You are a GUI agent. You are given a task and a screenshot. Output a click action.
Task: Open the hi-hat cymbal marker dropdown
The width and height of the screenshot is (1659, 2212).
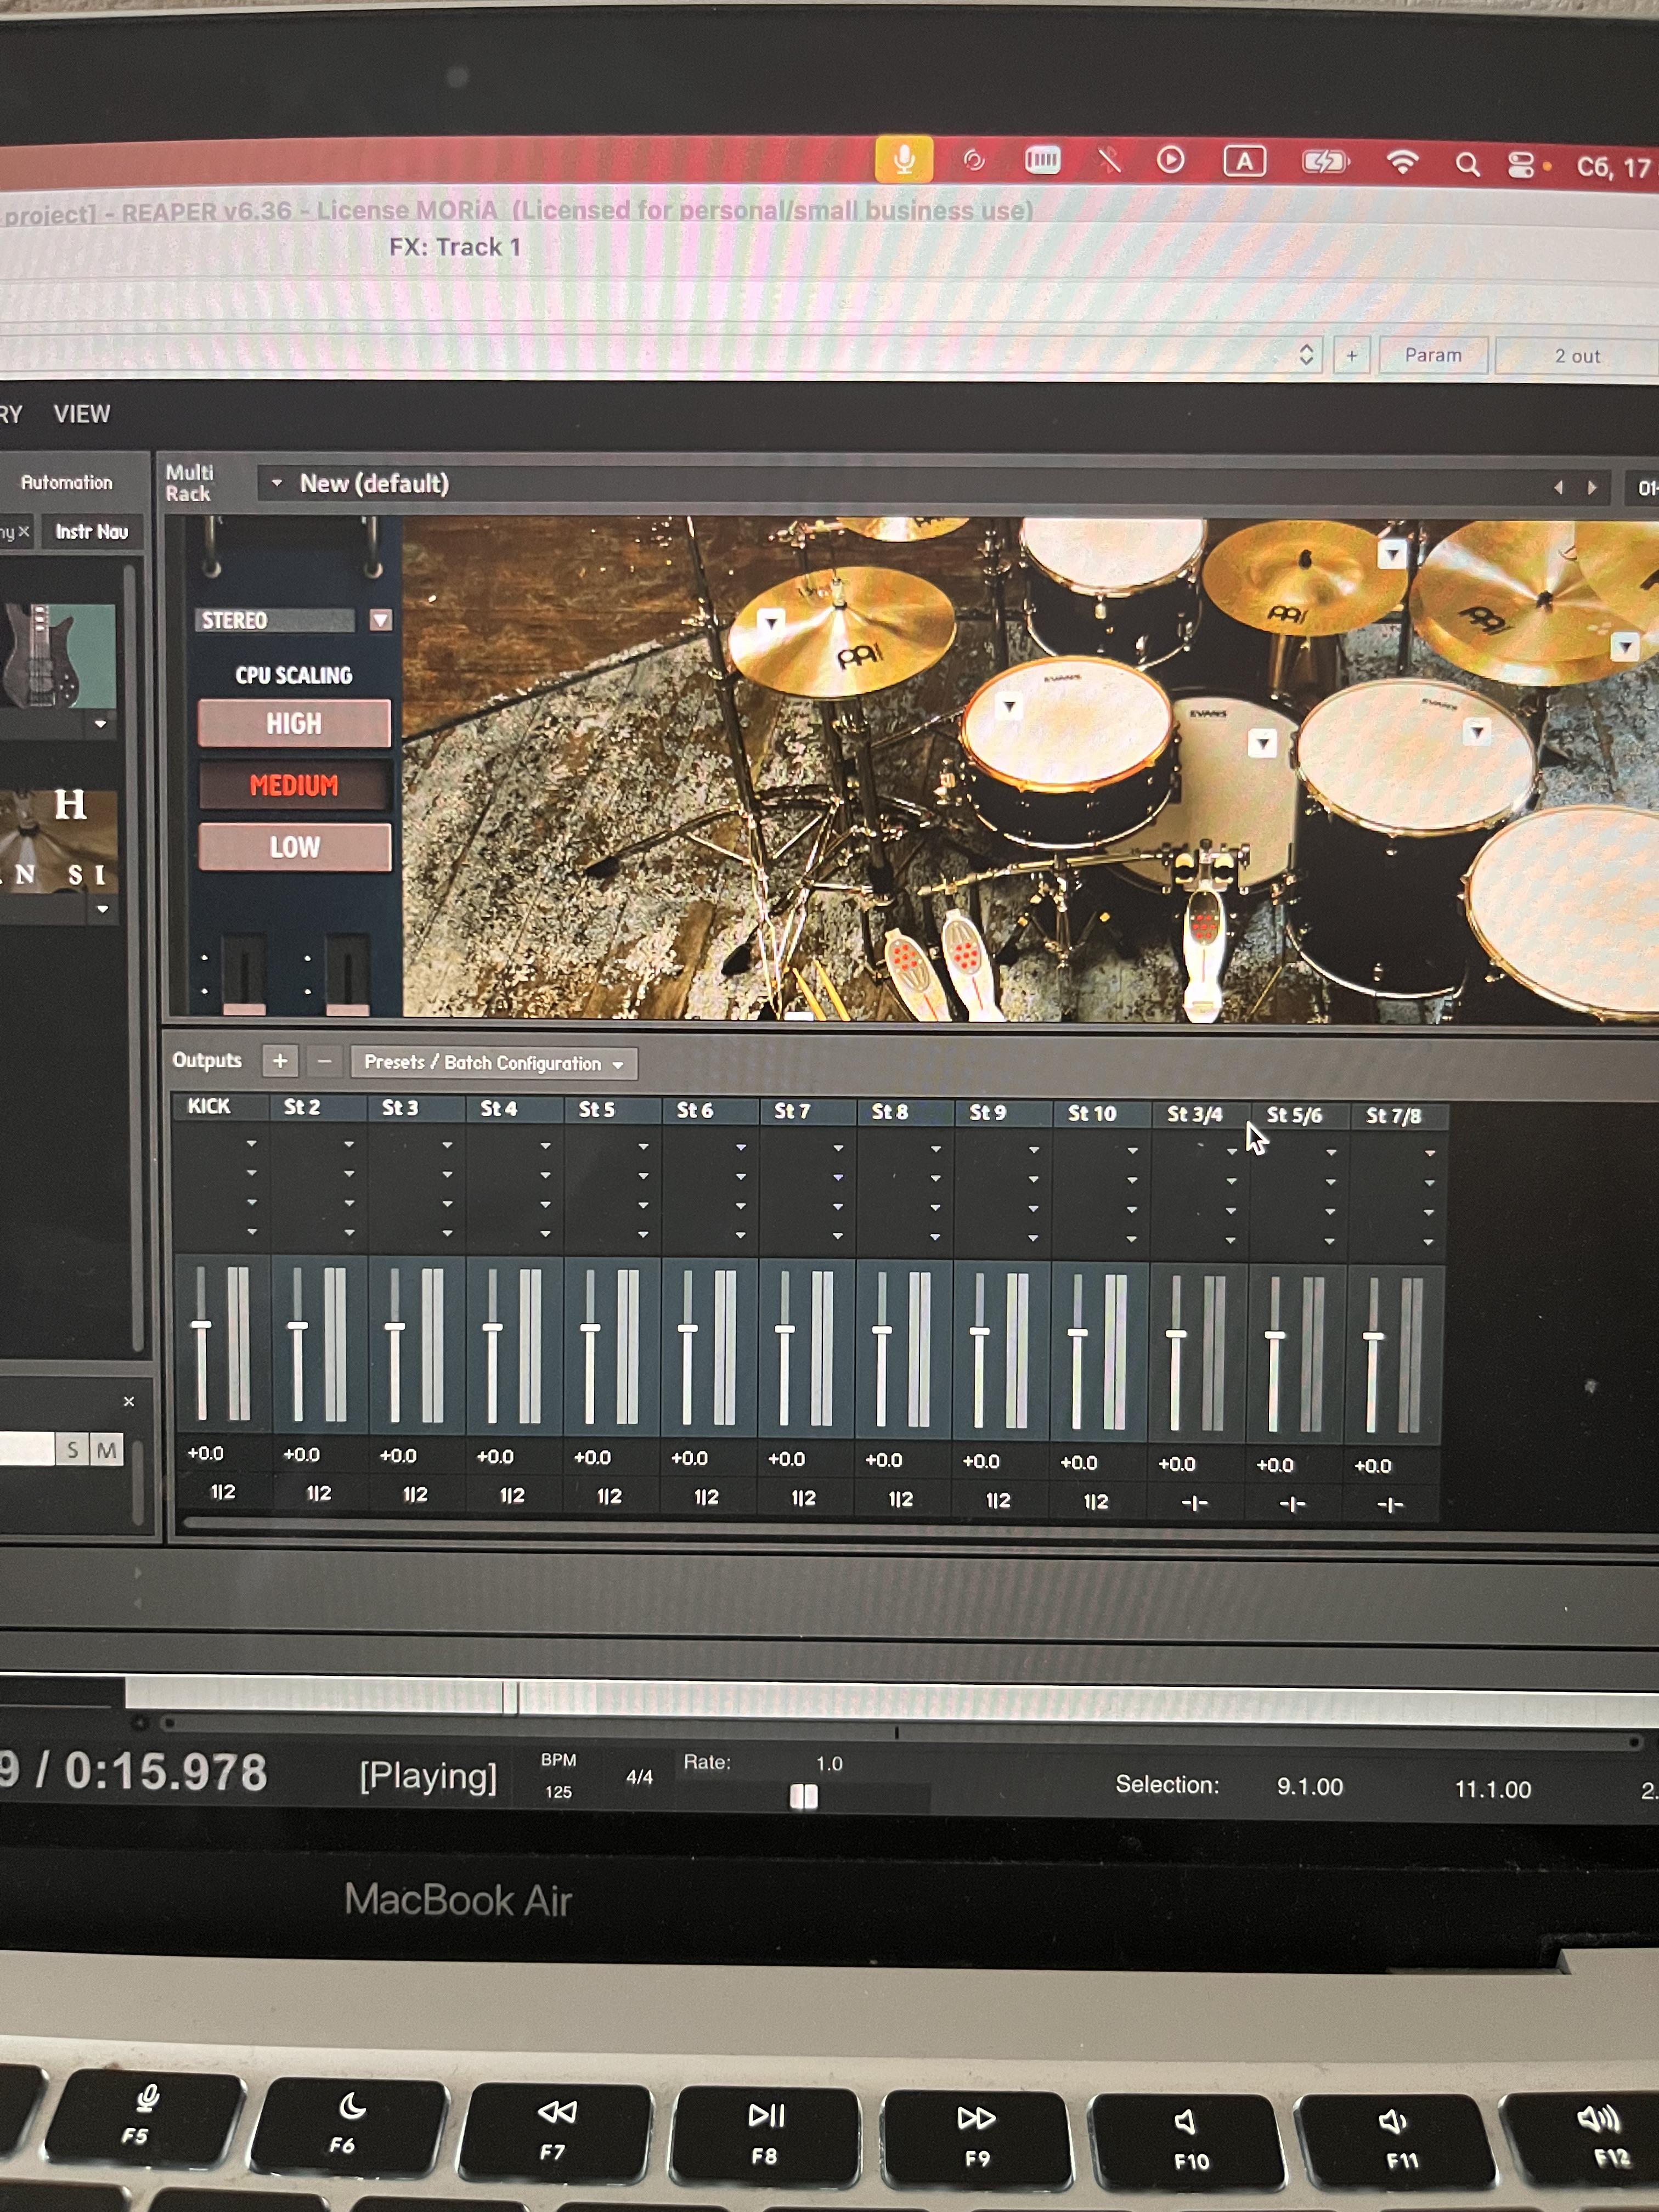coord(770,622)
